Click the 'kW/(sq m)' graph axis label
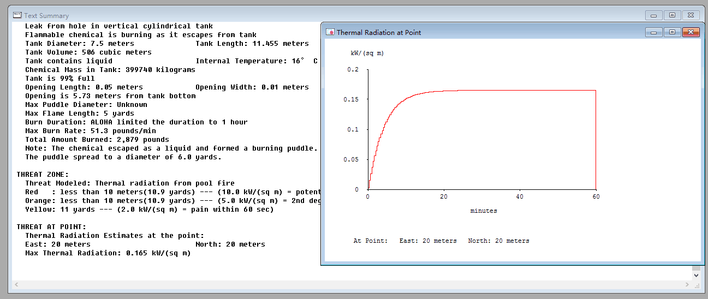This screenshot has width=708, height=299. coord(367,54)
